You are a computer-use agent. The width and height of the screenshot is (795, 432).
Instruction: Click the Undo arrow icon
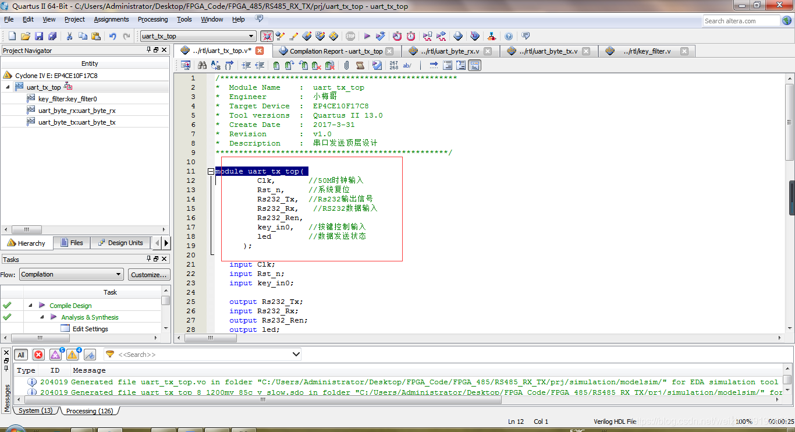(113, 36)
